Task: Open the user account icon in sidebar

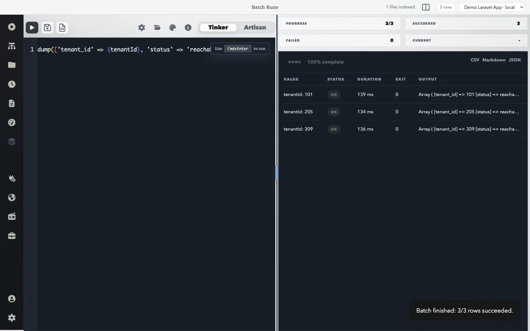Action: (12, 299)
